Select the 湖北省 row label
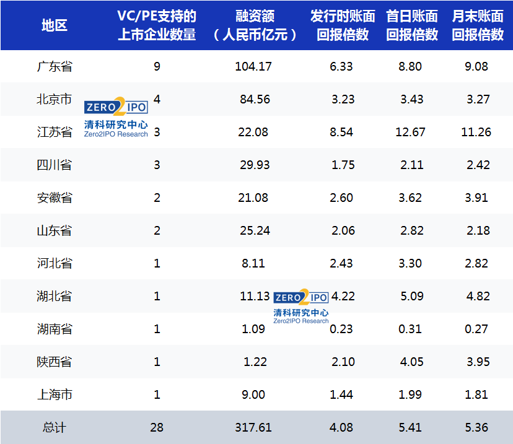Screen dimensions: 513x444 click(55, 296)
